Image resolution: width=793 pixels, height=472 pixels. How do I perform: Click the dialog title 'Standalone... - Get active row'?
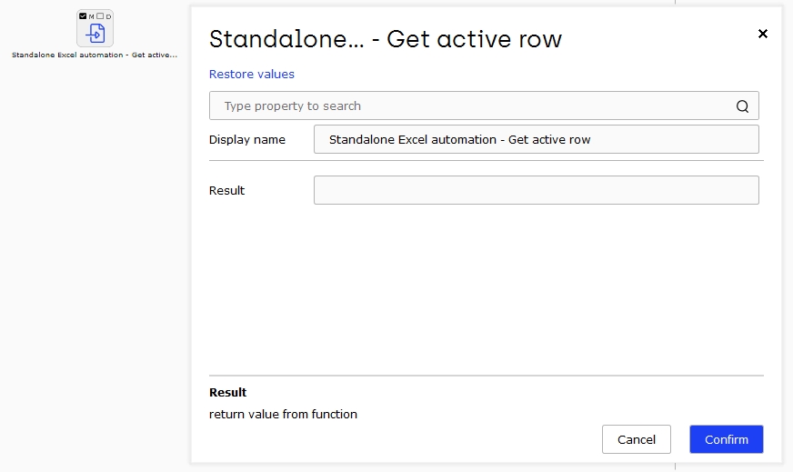click(x=386, y=39)
